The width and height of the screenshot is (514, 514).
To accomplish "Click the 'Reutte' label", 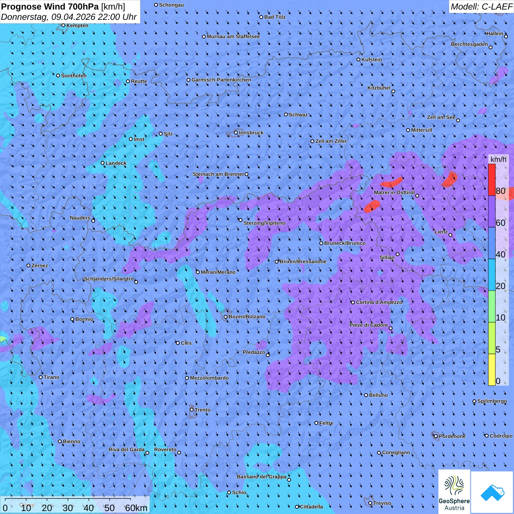I will click(x=139, y=81).
